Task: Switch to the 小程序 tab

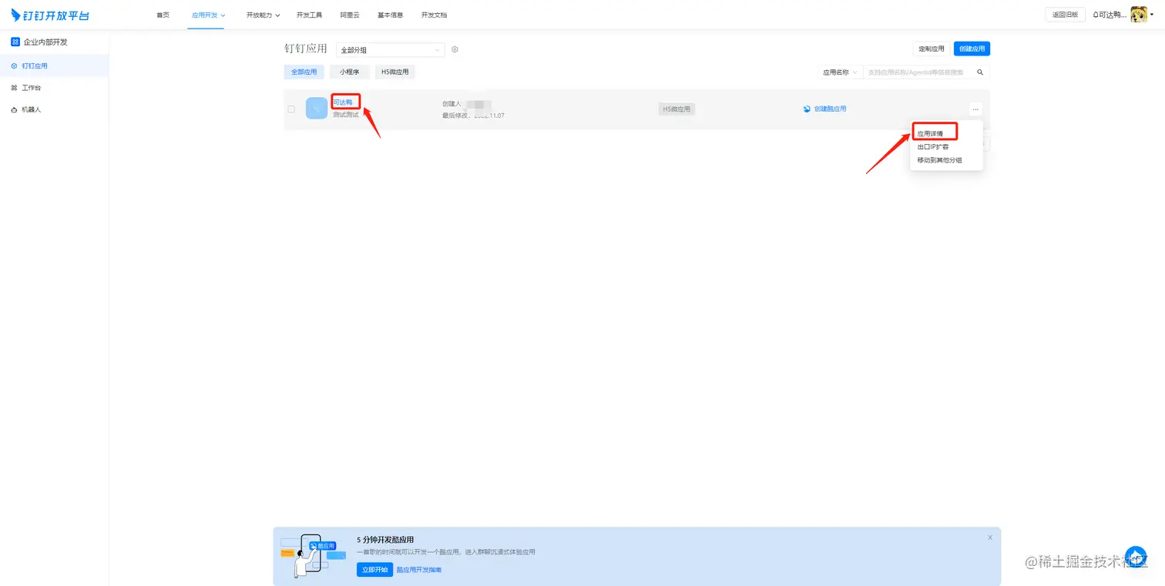Action: [349, 72]
